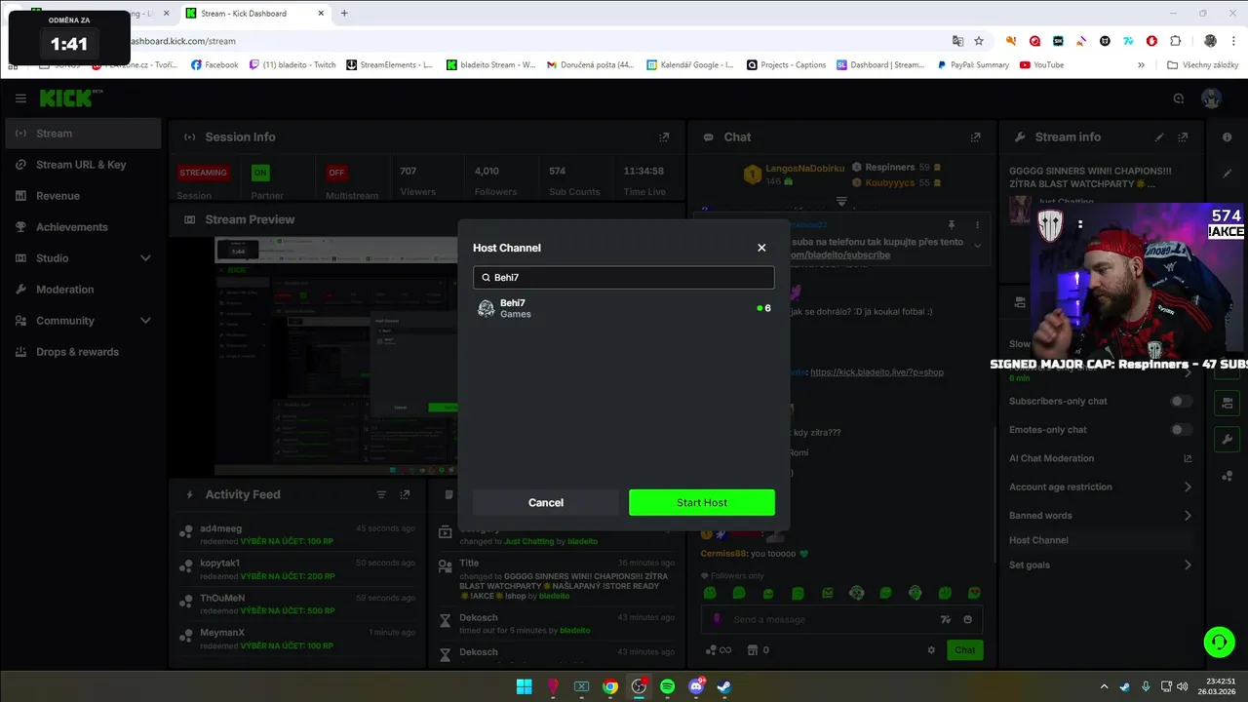Show all bookmarks folder Všechny záložky

coord(1203,64)
